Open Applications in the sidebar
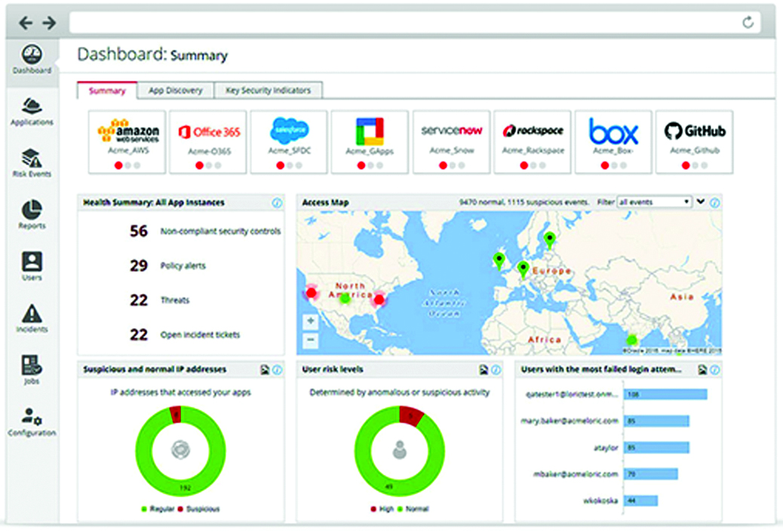Screen dimensions: 783x532 pos(32,112)
